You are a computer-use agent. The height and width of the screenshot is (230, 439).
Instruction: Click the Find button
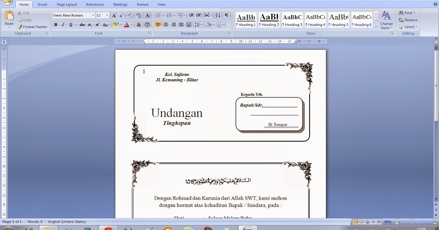point(407,13)
